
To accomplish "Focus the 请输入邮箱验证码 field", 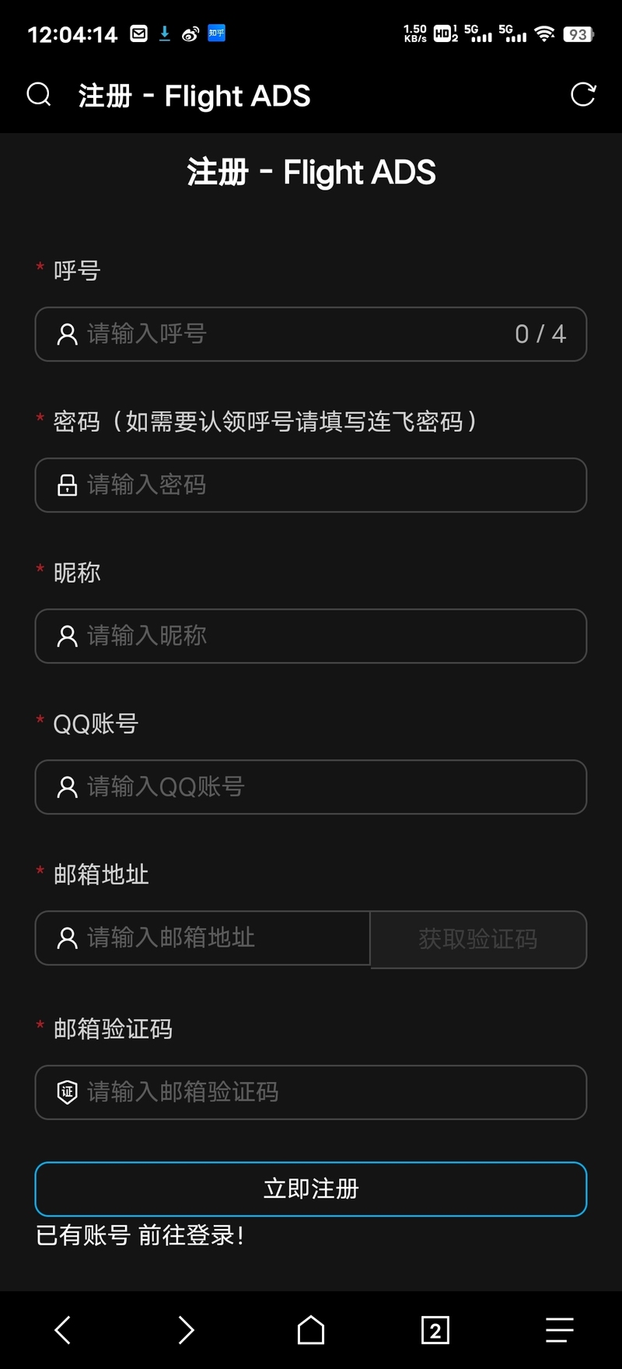I will pos(327,1092).
